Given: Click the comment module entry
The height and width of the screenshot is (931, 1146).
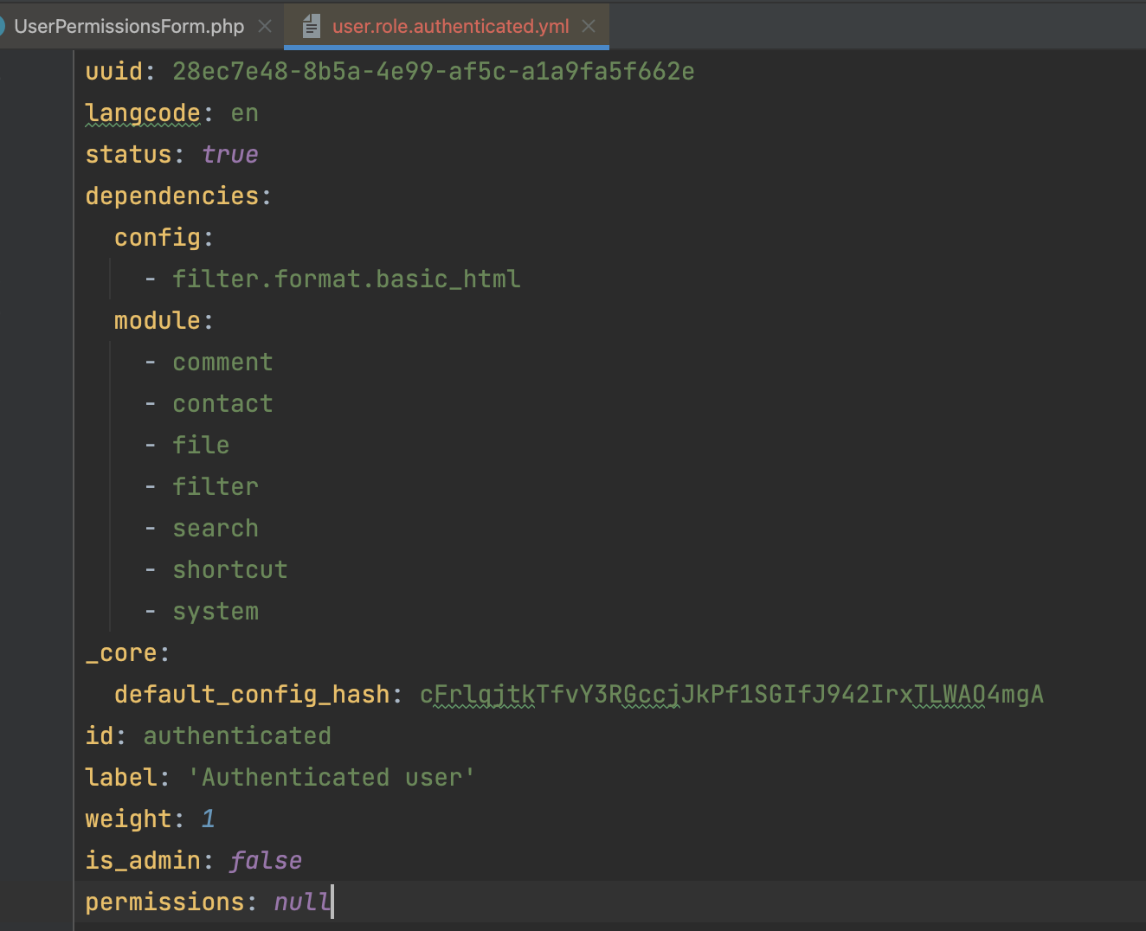Looking at the screenshot, I should [x=222, y=362].
